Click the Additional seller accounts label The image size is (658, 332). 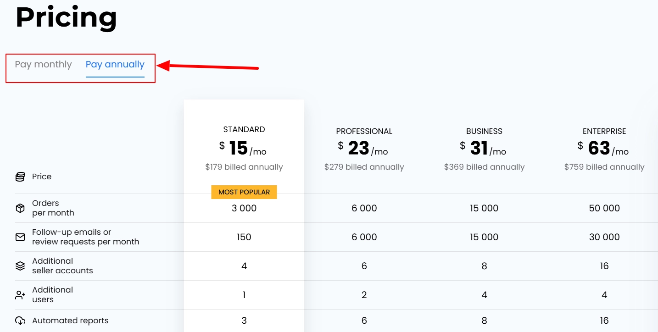(x=62, y=266)
